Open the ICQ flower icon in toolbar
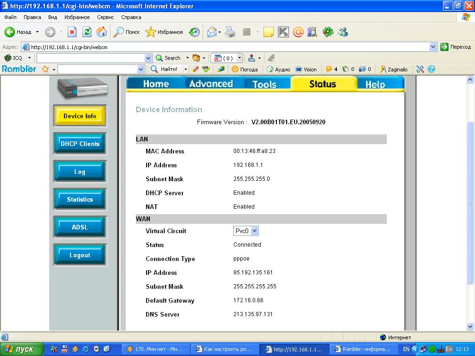This screenshot has height=356, width=475. 328,32
